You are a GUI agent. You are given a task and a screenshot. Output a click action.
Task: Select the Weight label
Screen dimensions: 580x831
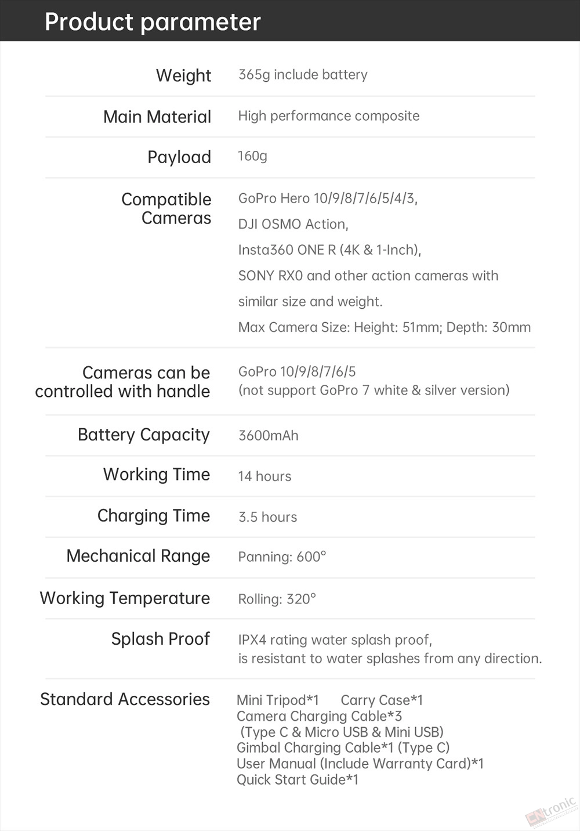tap(183, 76)
